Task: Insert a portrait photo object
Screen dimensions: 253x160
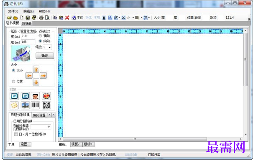Action: 35,96
